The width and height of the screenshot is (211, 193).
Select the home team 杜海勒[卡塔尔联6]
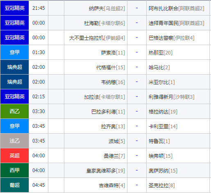coord(104,23)
